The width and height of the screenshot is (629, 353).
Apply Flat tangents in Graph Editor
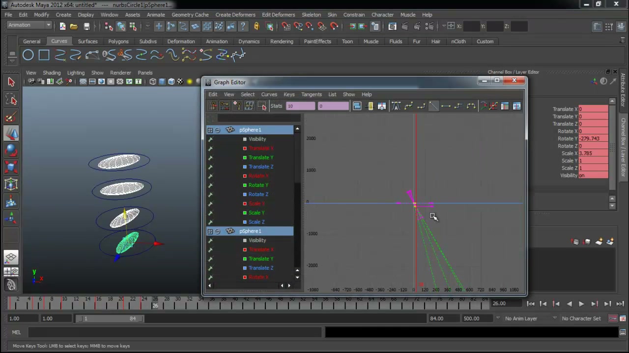click(x=446, y=106)
